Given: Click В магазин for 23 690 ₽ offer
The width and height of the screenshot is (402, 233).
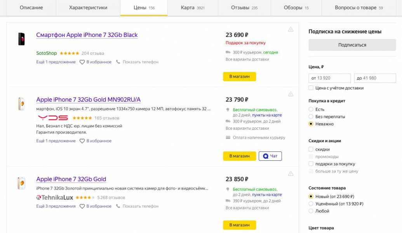Looking at the screenshot, I should pyautogui.click(x=240, y=77).
